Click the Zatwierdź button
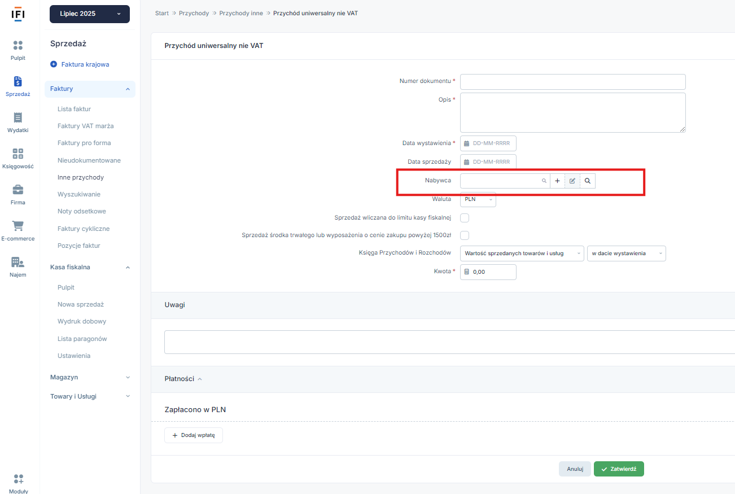 pyautogui.click(x=619, y=469)
